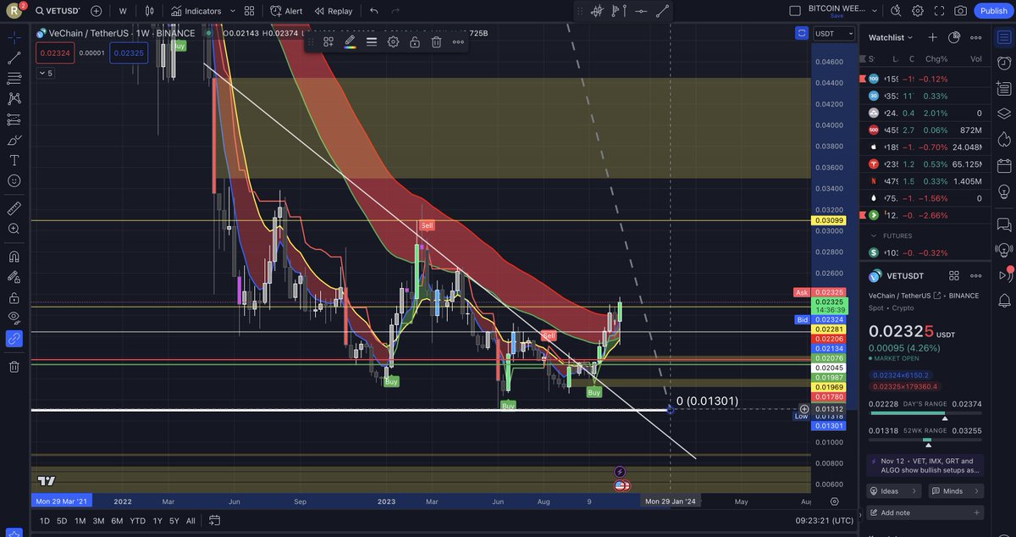Open Ideas for VETUSDT
This screenshot has height=537, width=1016.
(894, 490)
